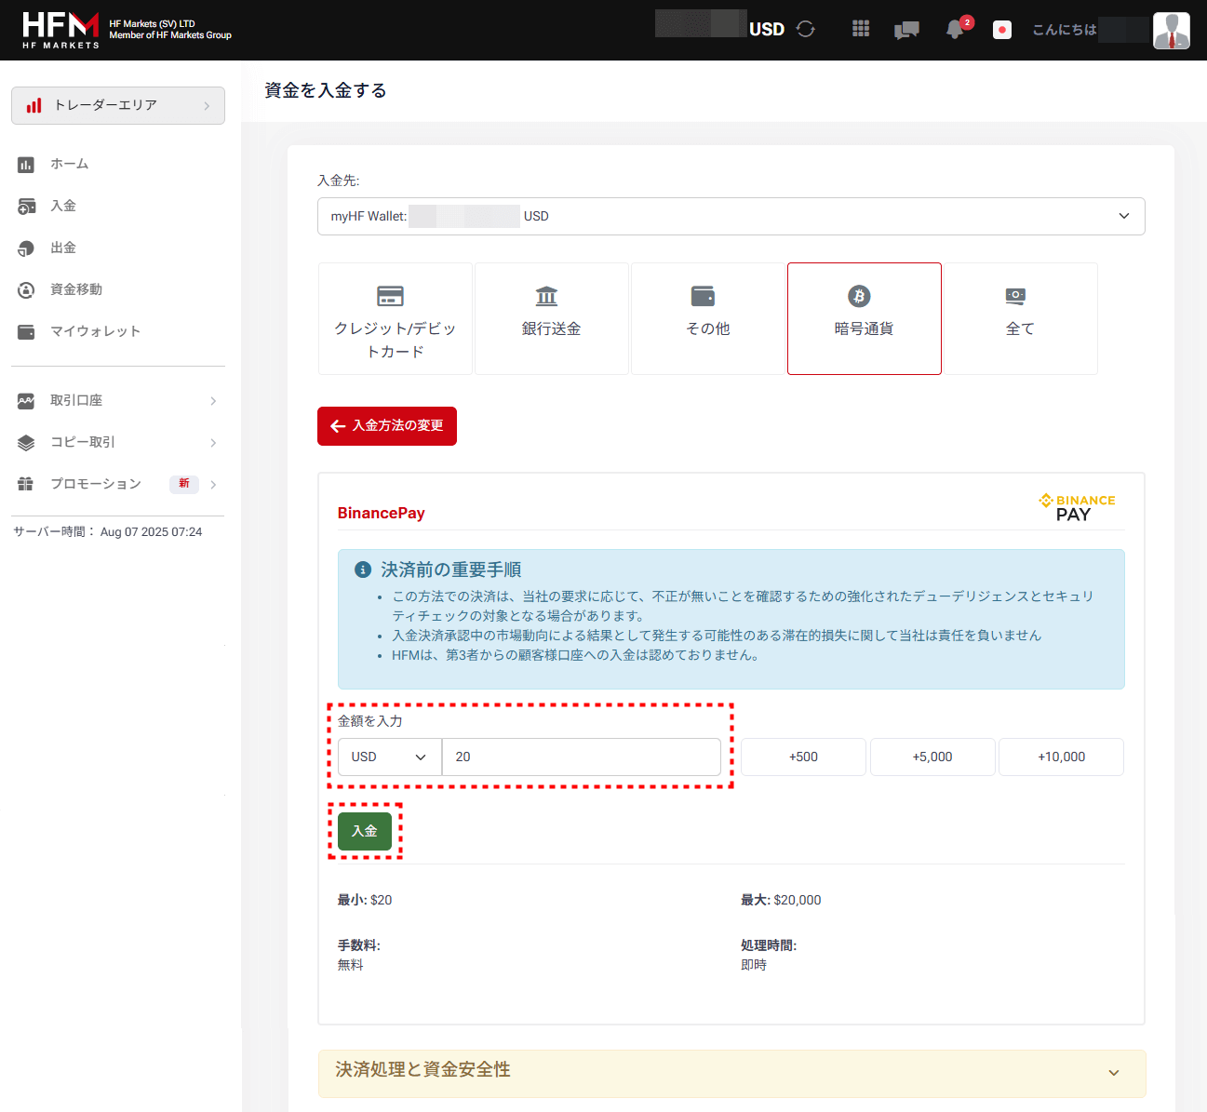Click the ホーム chart icon

pos(26,165)
